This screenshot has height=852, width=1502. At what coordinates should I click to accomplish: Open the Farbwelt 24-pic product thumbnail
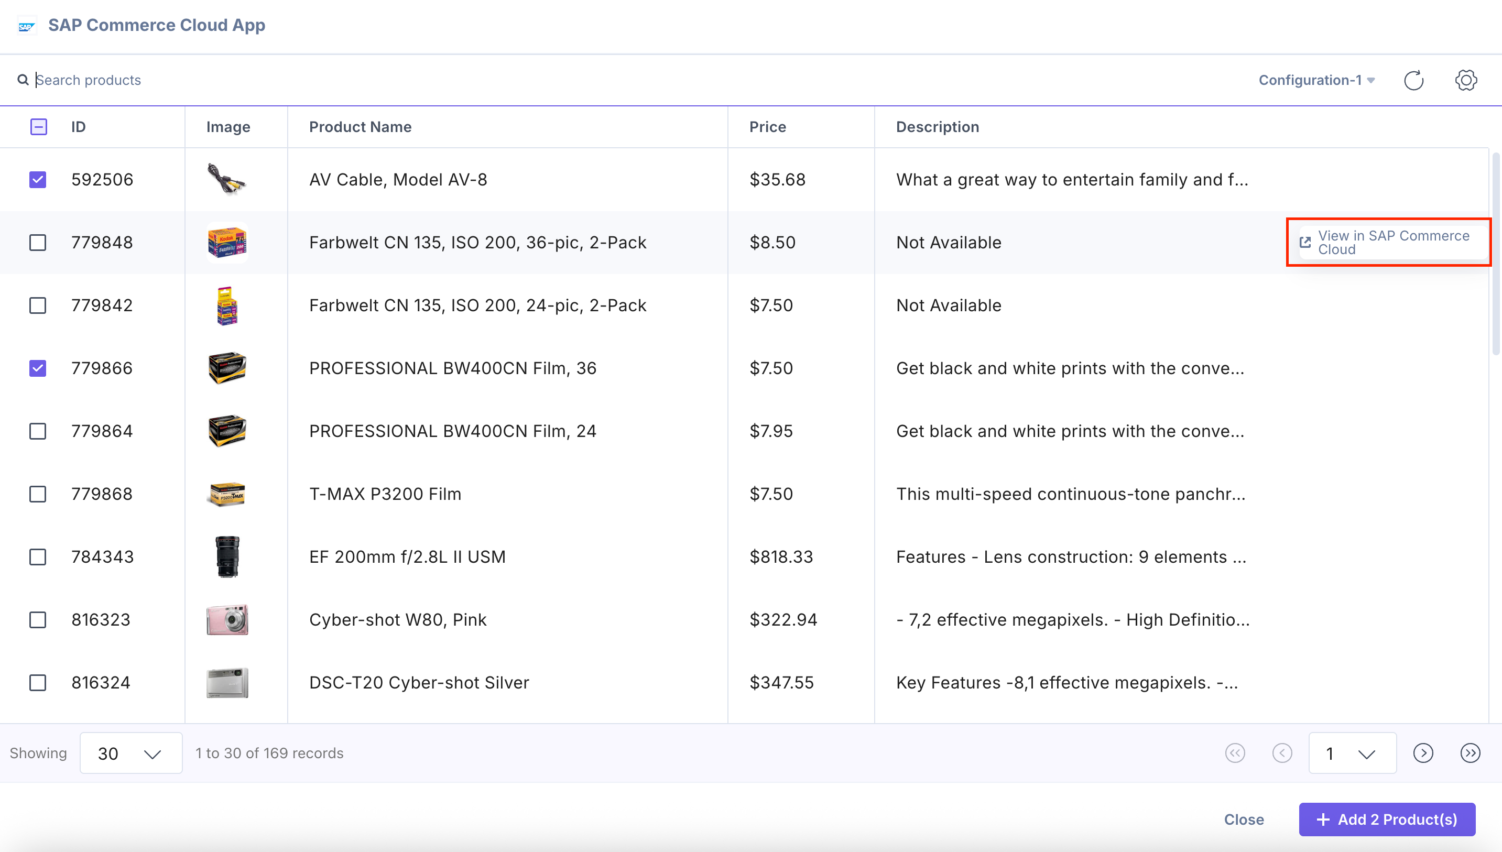coord(227,305)
